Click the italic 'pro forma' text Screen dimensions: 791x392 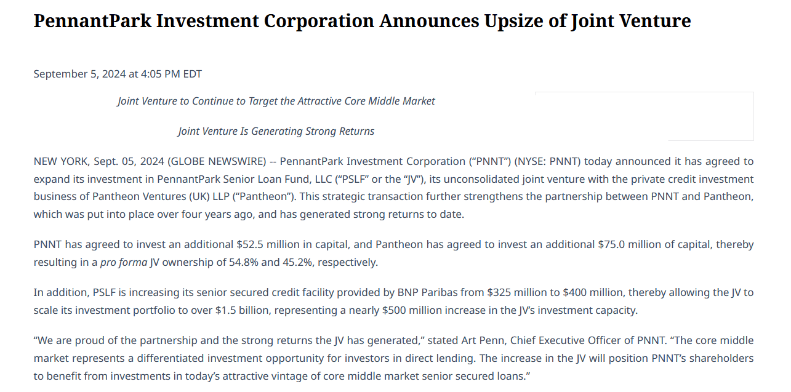pos(124,262)
